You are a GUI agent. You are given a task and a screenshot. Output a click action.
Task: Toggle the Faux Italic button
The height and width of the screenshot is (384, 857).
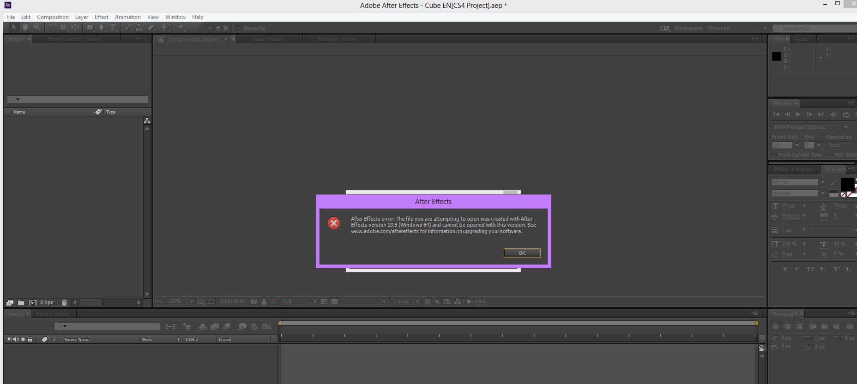797,269
